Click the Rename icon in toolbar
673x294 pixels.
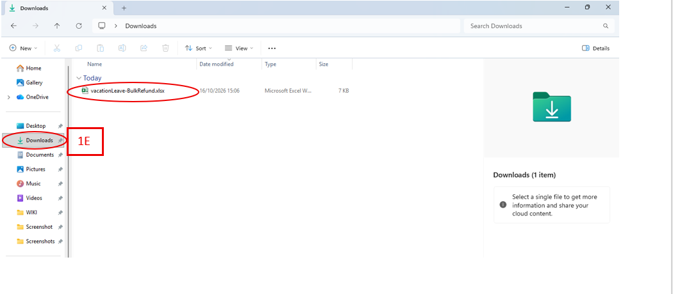point(122,49)
